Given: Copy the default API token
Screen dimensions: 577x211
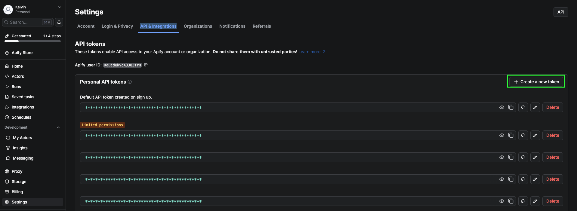Looking at the screenshot, I should [511, 107].
